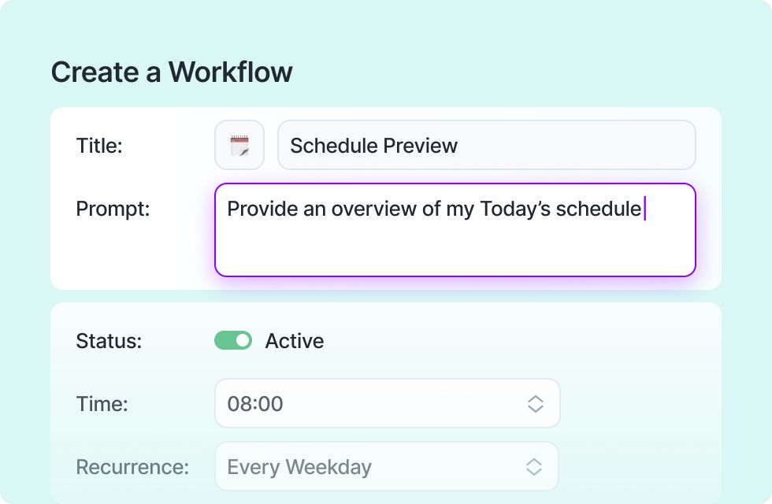This screenshot has width=772, height=504.
Task: Click the Recurrence: label
Action: point(132,466)
